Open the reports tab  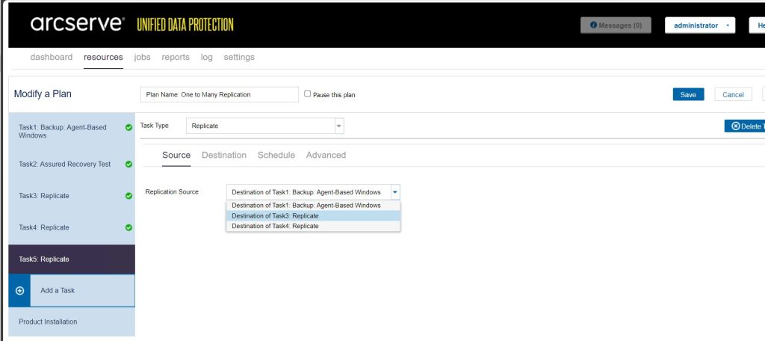click(x=176, y=57)
